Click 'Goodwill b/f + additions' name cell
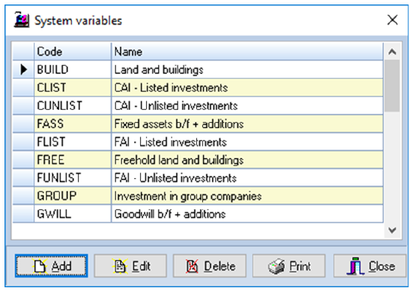 [x=247, y=214]
